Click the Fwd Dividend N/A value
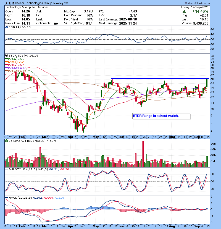This screenshot has height=229, width=221. [90, 15]
